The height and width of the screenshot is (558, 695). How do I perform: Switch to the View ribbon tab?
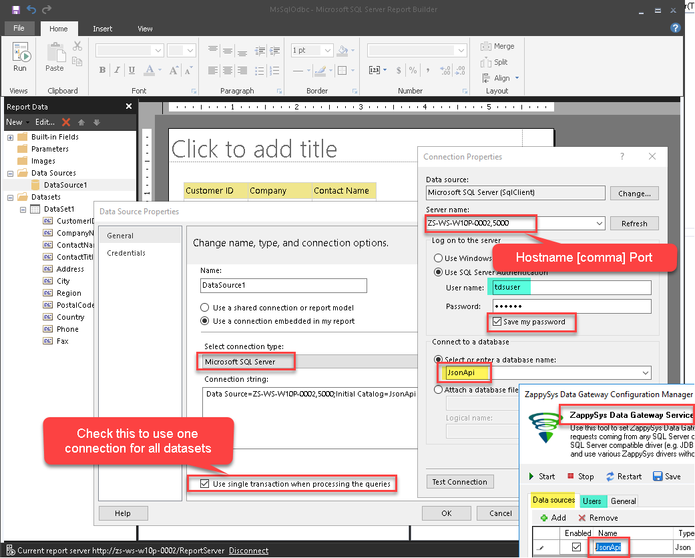145,29
